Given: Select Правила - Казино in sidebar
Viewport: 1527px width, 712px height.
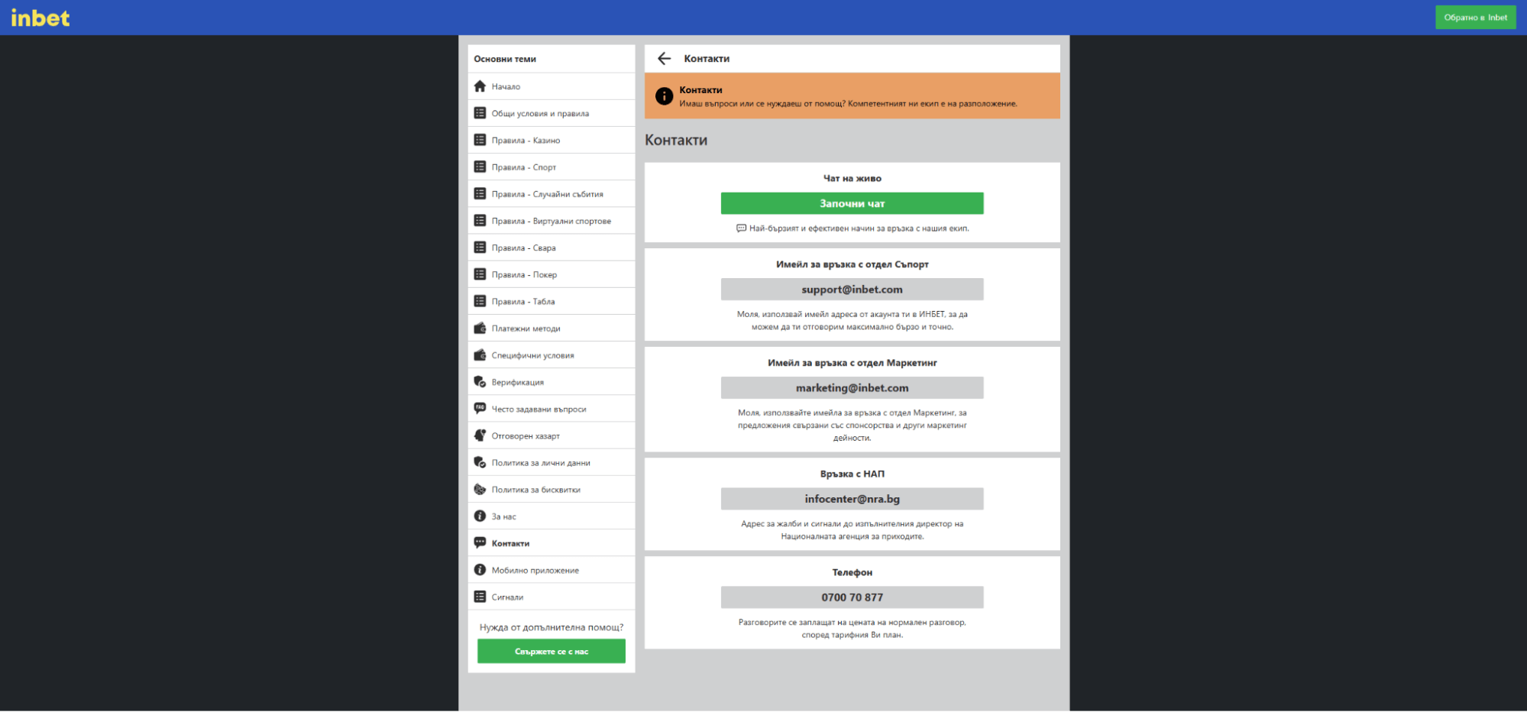Looking at the screenshot, I should (552, 140).
